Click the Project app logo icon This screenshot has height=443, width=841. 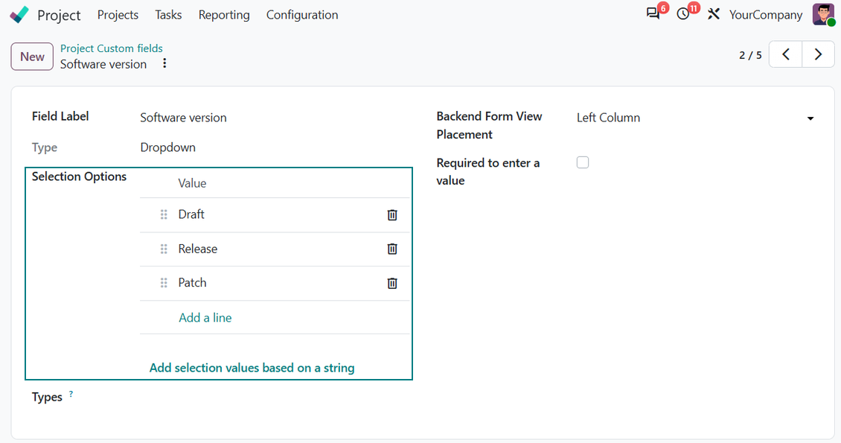coord(19,14)
